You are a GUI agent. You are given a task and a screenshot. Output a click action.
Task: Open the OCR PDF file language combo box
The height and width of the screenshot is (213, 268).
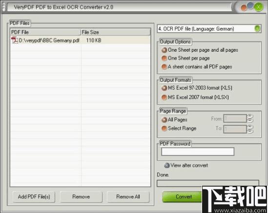click(x=209, y=28)
